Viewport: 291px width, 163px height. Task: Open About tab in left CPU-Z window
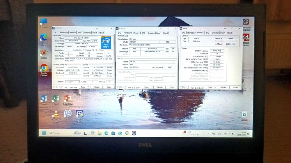[x=102, y=33]
